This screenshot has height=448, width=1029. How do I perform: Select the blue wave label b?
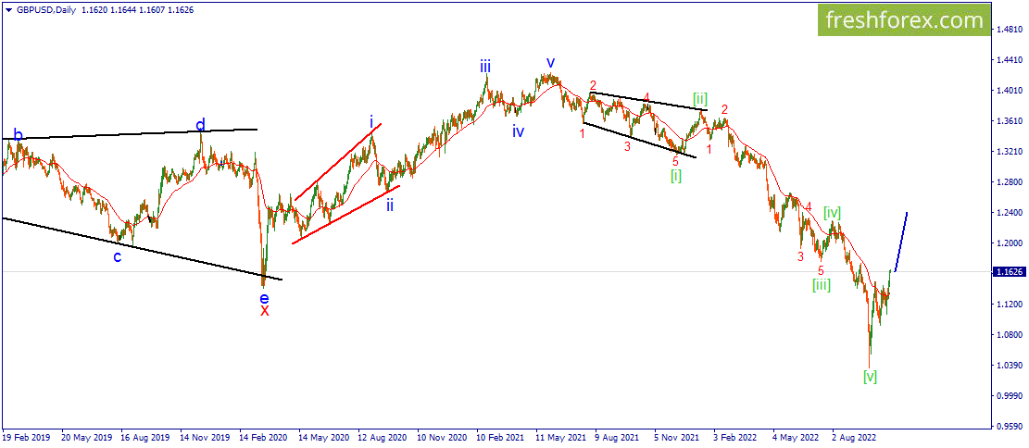19,136
